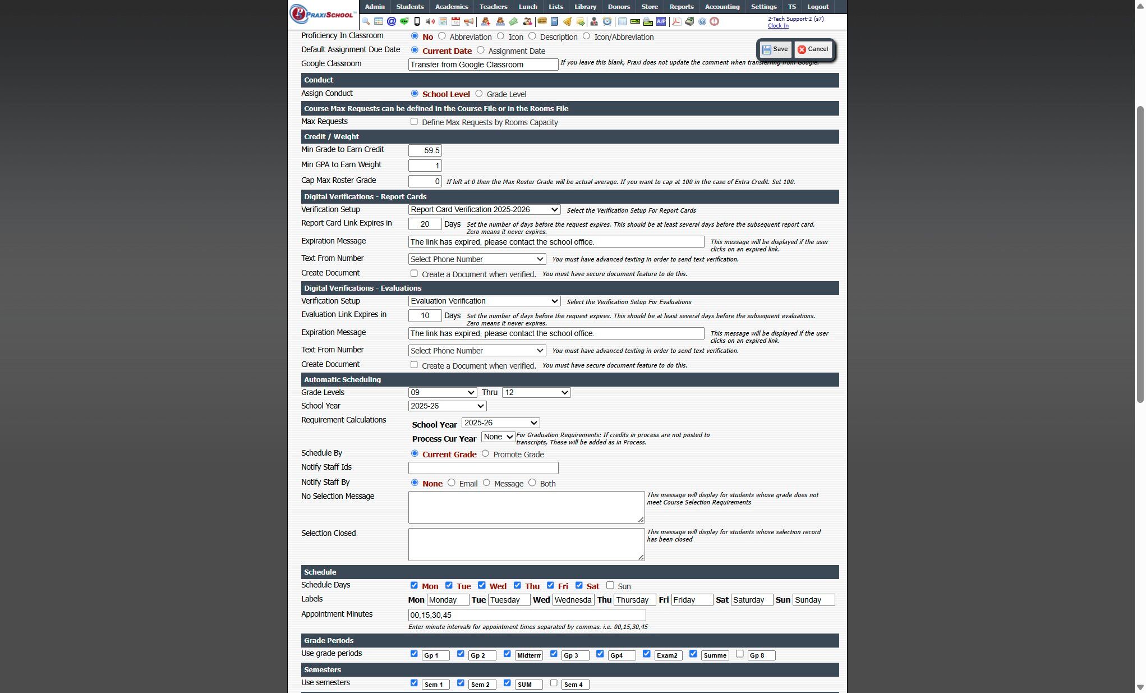
Task: Click the alarm clock icon
Action: 607,21
